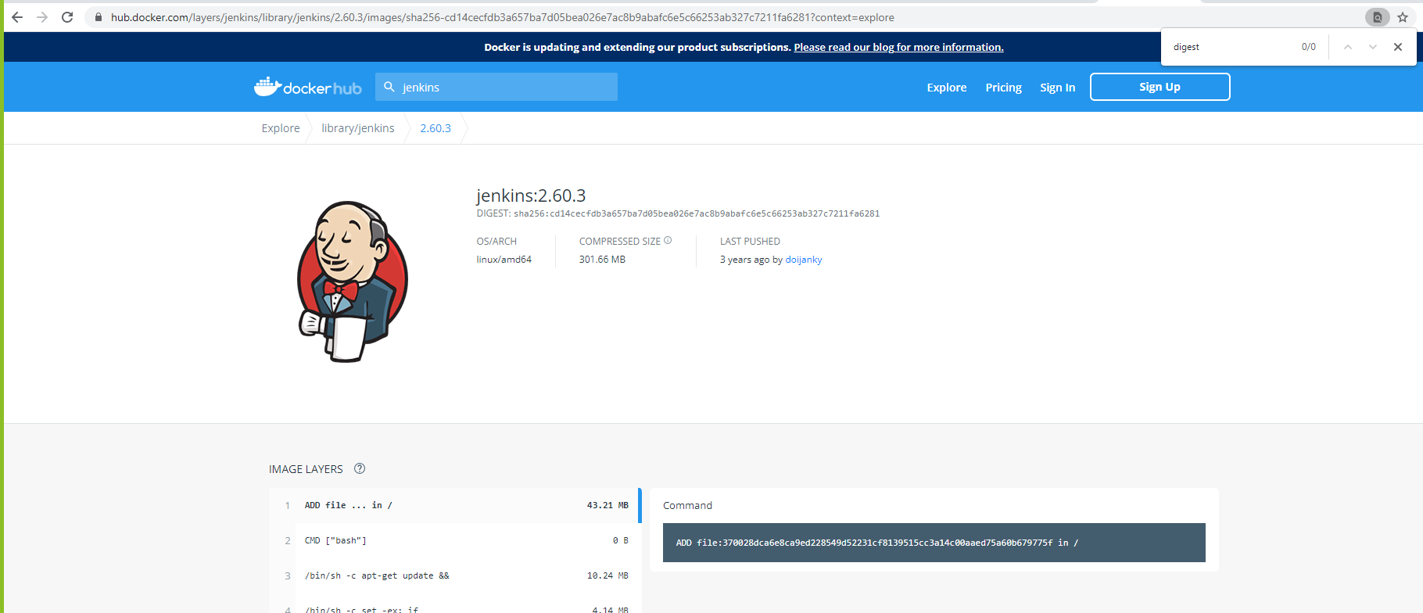Click the library/jenkins breadcrumb
The image size is (1423, 613).
tap(358, 128)
